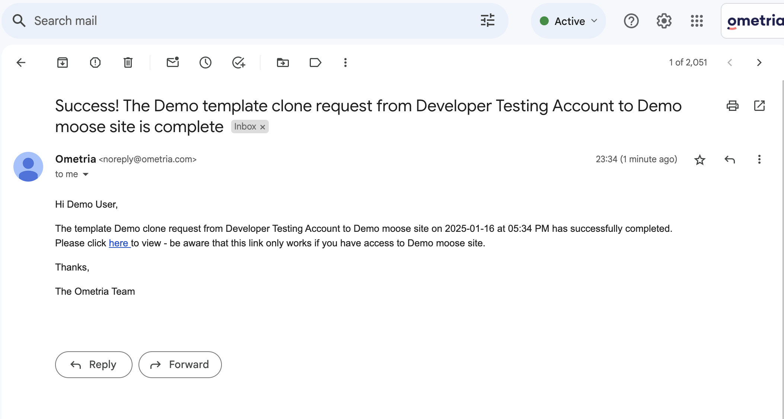Viewport: 784px width, 419px height.
Task: Add this email to Tasks
Action: pyautogui.click(x=238, y=63)
